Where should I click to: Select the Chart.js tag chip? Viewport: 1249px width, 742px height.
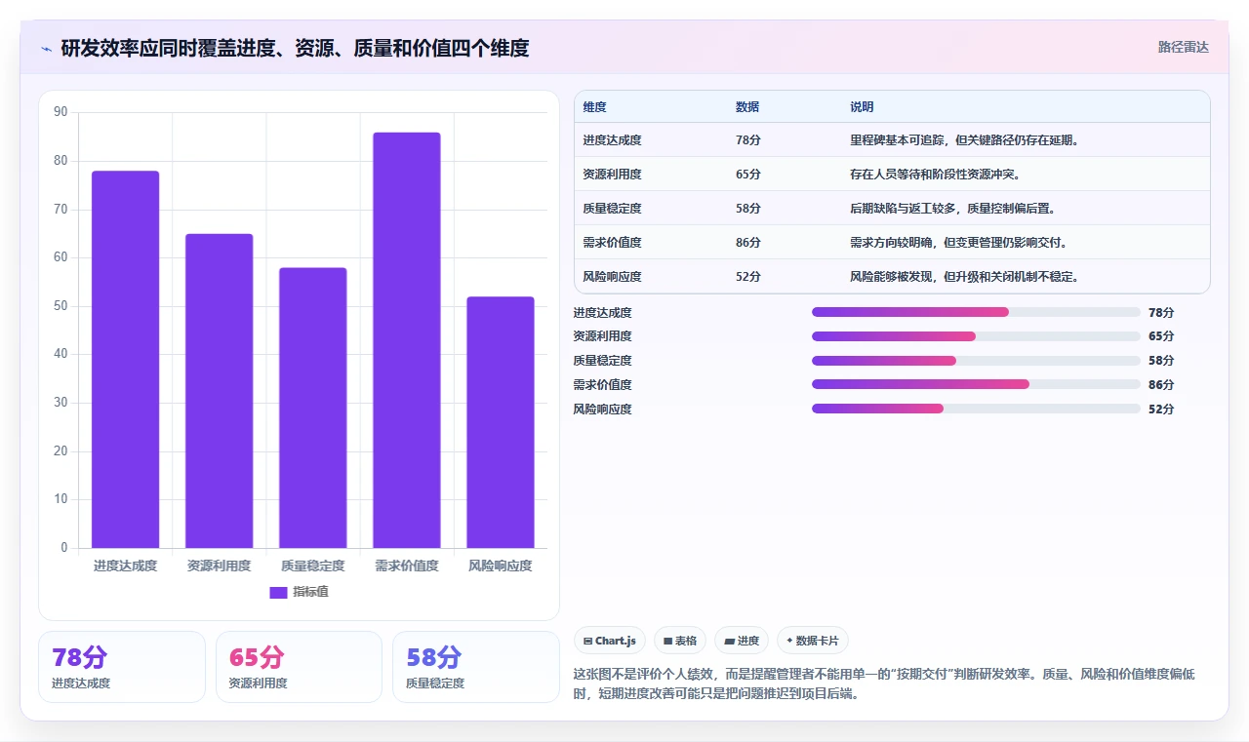[x=610, y=641]
